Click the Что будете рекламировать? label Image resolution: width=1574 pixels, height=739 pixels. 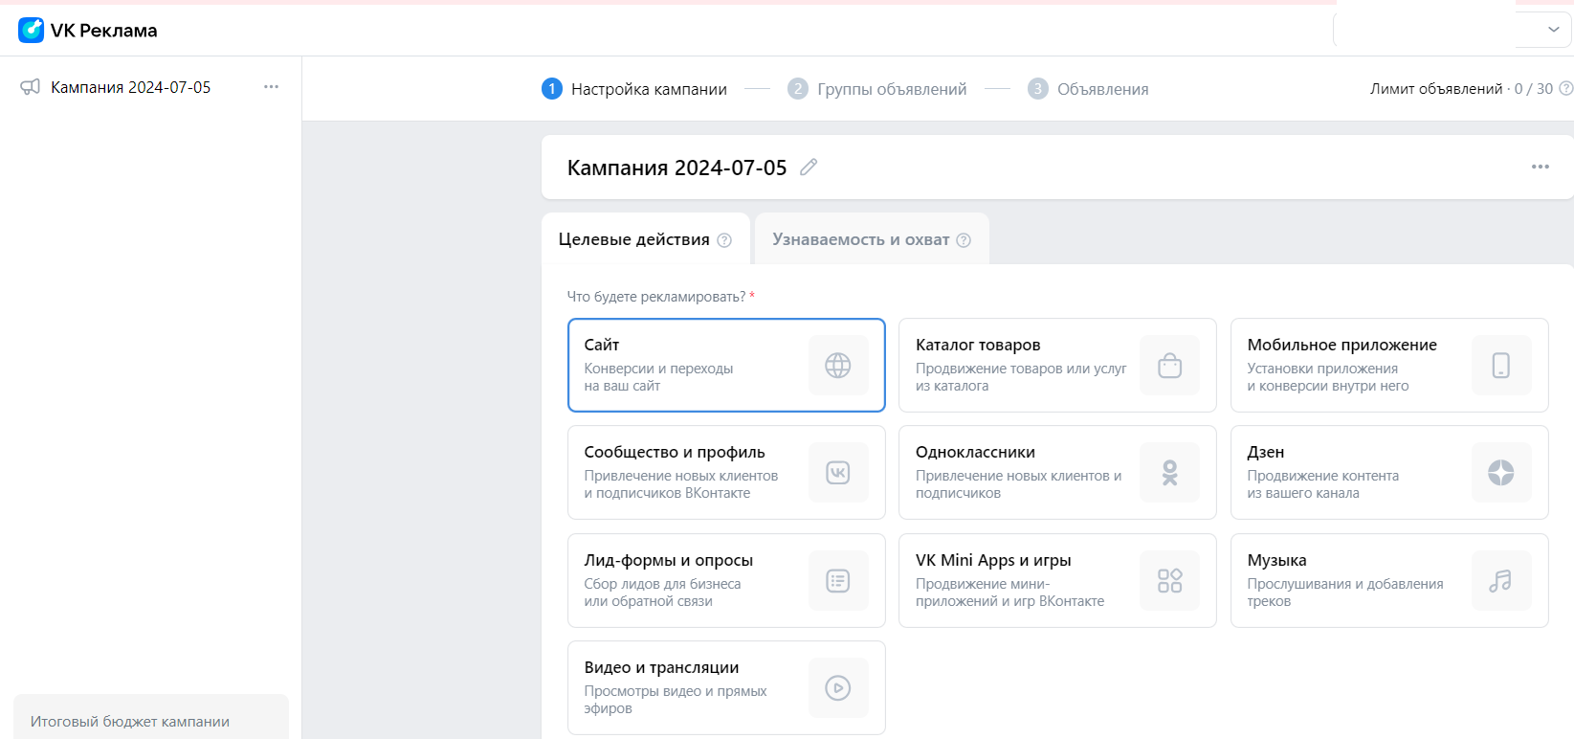[x=656, y=297]
